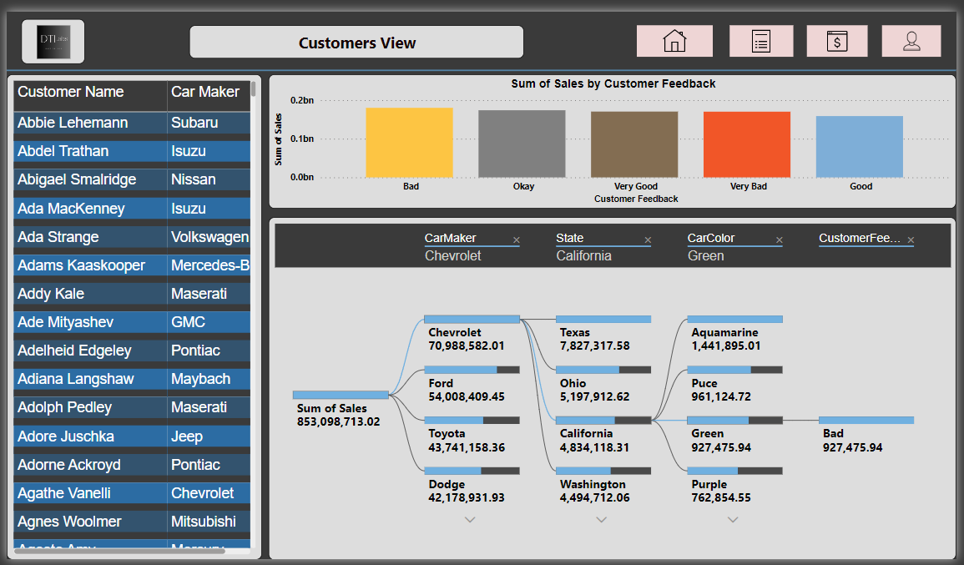Click the DTI logo
Image resolution: width=964 pixels, height=565 pixels.
tap(52, 41)
